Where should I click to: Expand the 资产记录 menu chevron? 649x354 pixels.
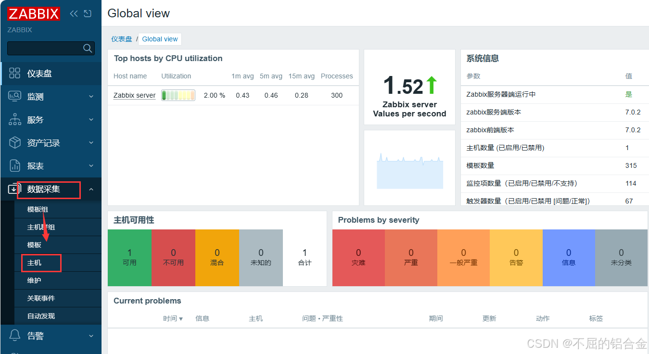(91, 143)
